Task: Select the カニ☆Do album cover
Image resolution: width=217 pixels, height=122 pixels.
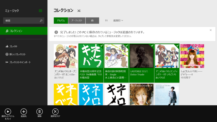Action: coord(66,56)
